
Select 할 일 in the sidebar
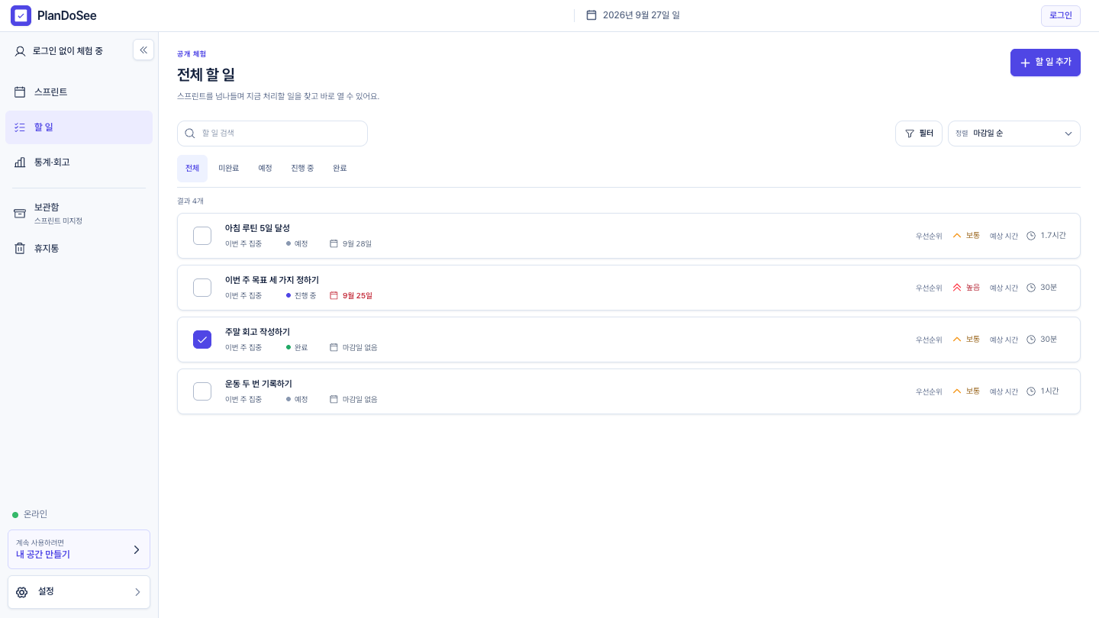[79, 127]
